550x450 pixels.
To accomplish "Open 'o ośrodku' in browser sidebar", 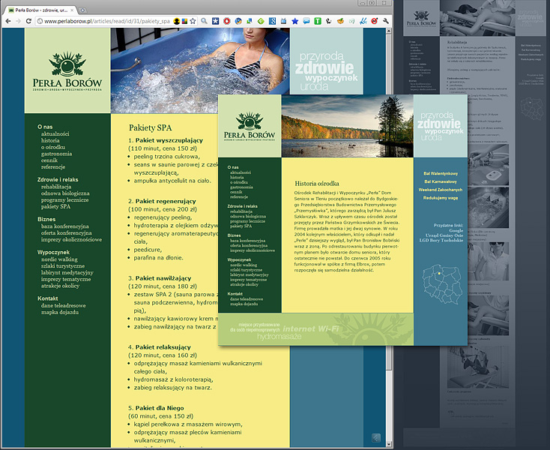I will (53, 147).
